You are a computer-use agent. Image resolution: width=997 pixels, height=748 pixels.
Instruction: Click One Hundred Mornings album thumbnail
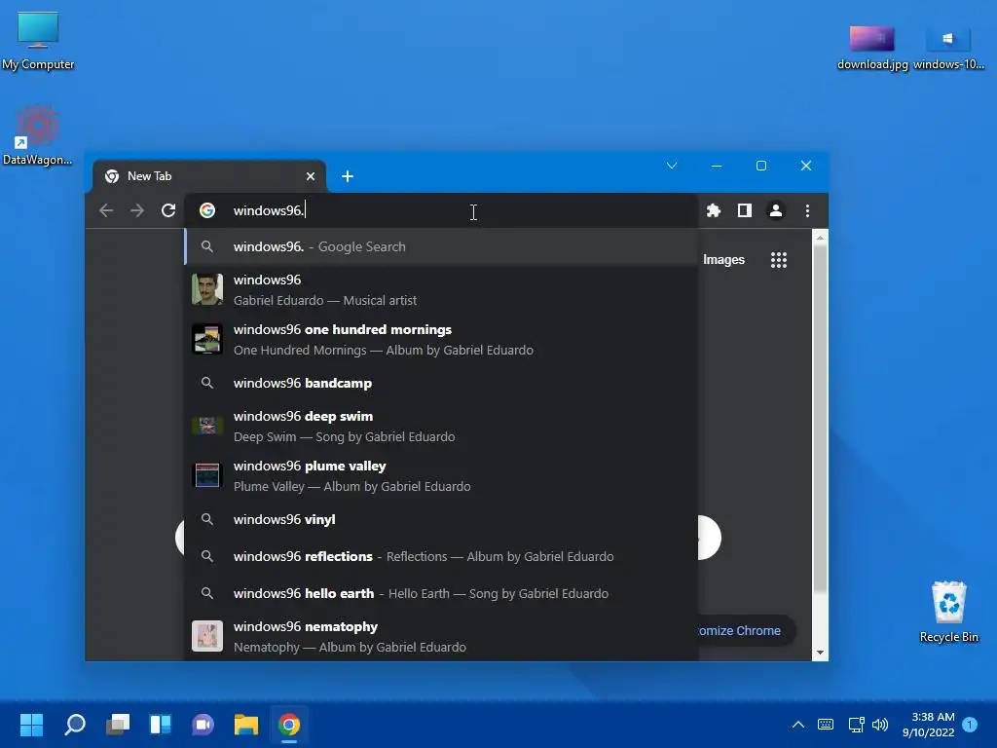[207, 339]
